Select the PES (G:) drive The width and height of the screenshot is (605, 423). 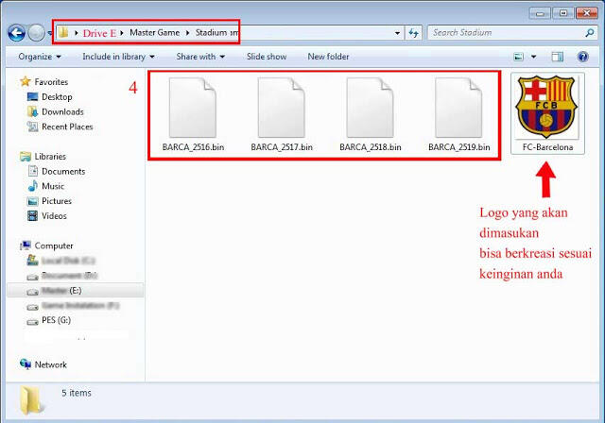(56, 320)
